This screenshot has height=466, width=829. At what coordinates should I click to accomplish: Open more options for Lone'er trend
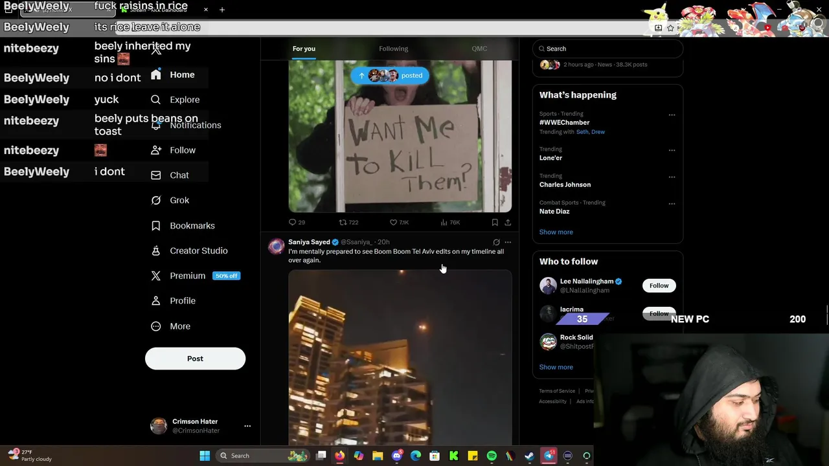click(x=672, y=150)
